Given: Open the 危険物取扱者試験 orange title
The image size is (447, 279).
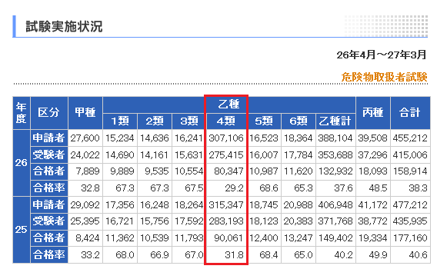Looking at the screenshot, I should click(384, 77).
